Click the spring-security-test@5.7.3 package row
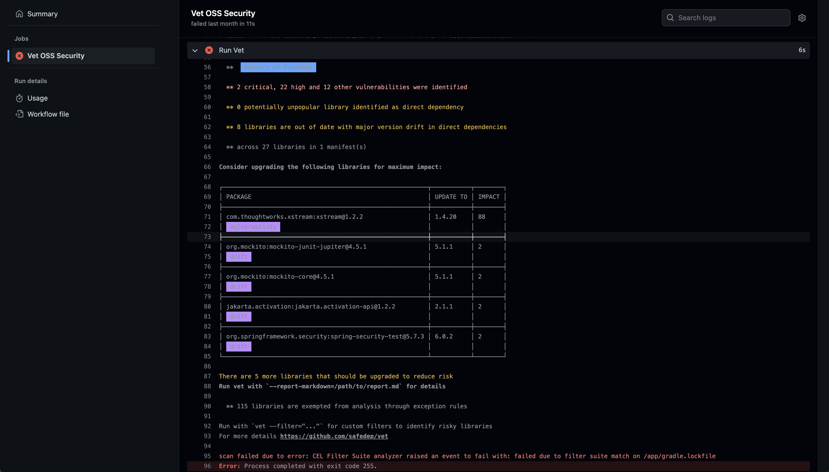Viewport: 829px width, 472px height. [x=325, y=337]
